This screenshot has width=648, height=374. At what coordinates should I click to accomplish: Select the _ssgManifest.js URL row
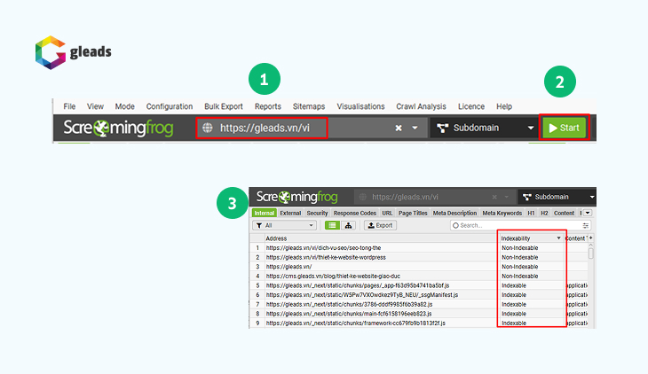[x=362, y=295]
